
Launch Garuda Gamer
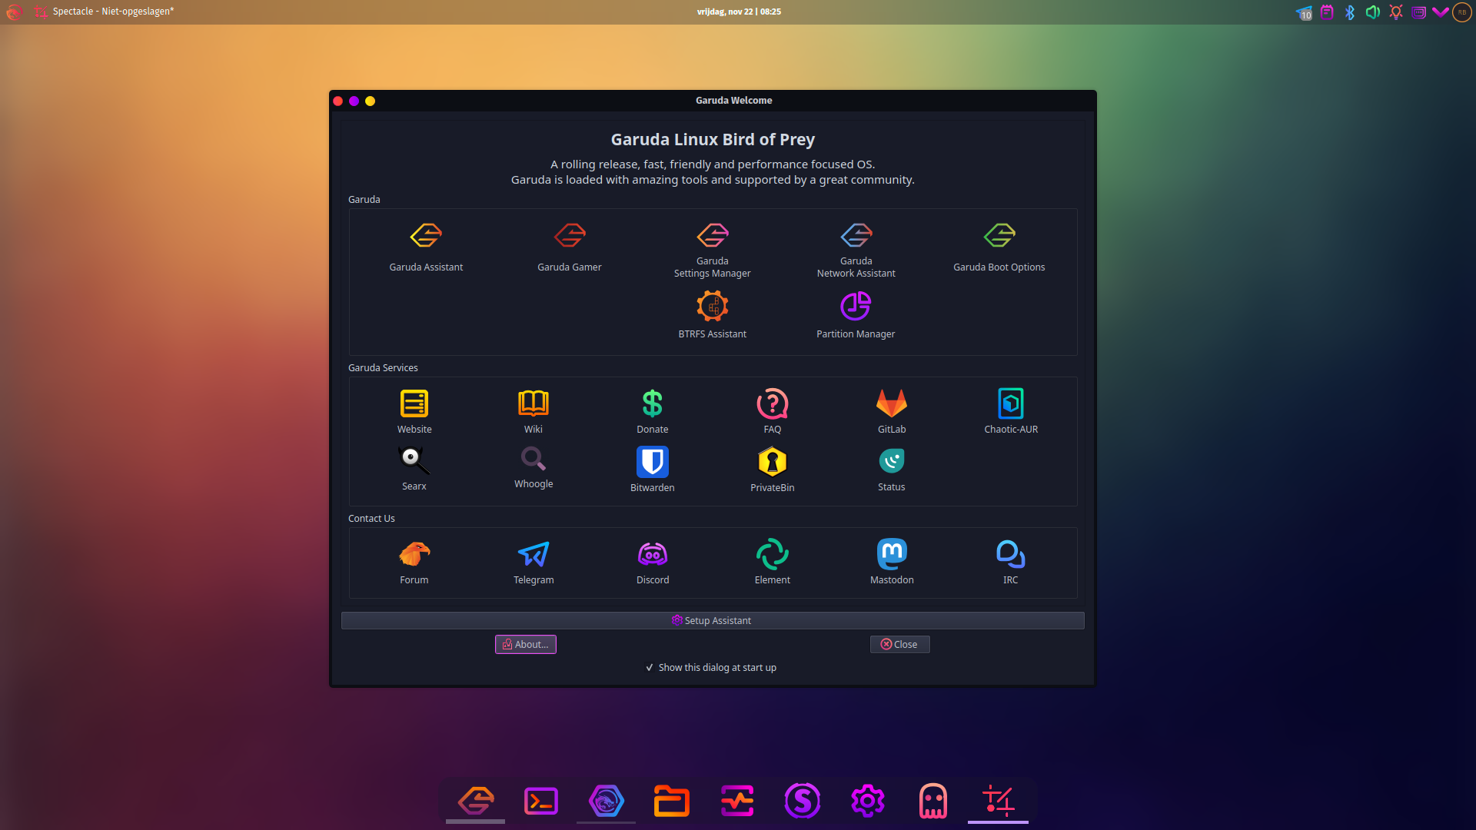pos(570,247)
